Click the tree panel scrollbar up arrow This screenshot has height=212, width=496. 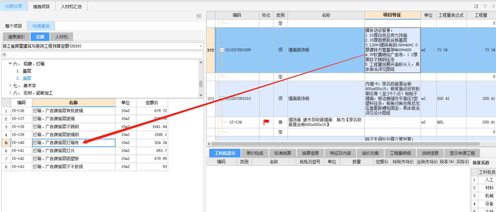(201, 62)
